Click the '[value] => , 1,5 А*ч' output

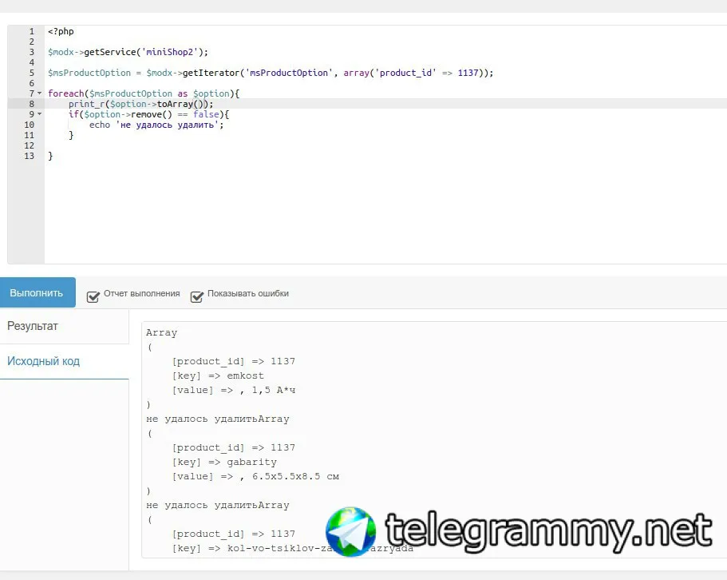(x=234, y=390)
